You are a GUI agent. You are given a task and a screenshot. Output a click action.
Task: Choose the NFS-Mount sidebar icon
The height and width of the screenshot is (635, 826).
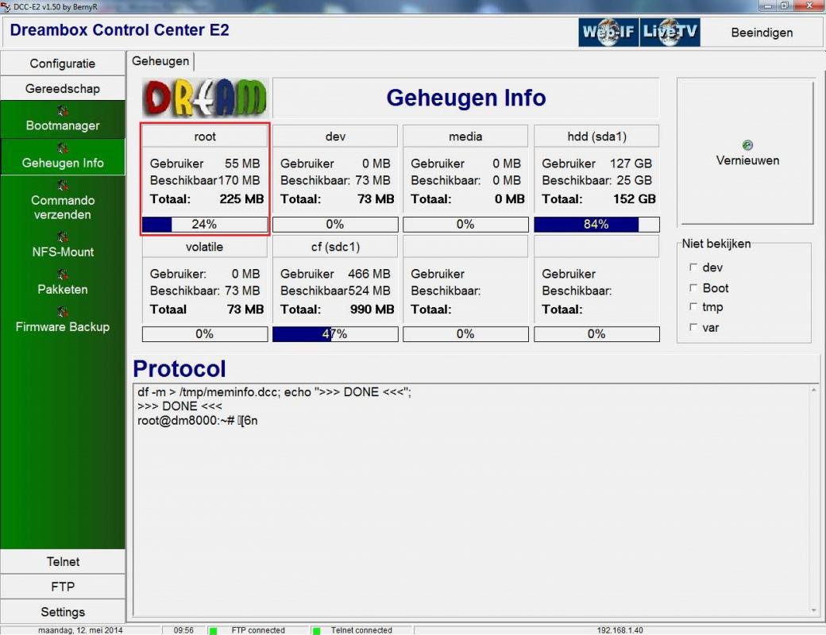tap(63, 237)
